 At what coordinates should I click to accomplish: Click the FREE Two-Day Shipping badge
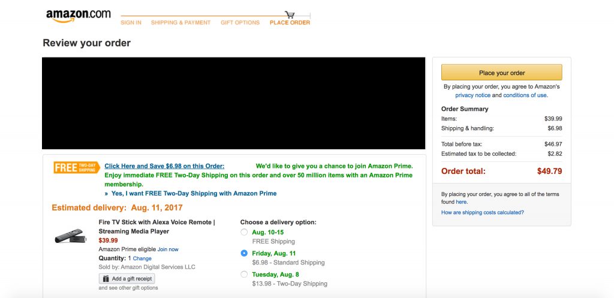click(76, 167)
